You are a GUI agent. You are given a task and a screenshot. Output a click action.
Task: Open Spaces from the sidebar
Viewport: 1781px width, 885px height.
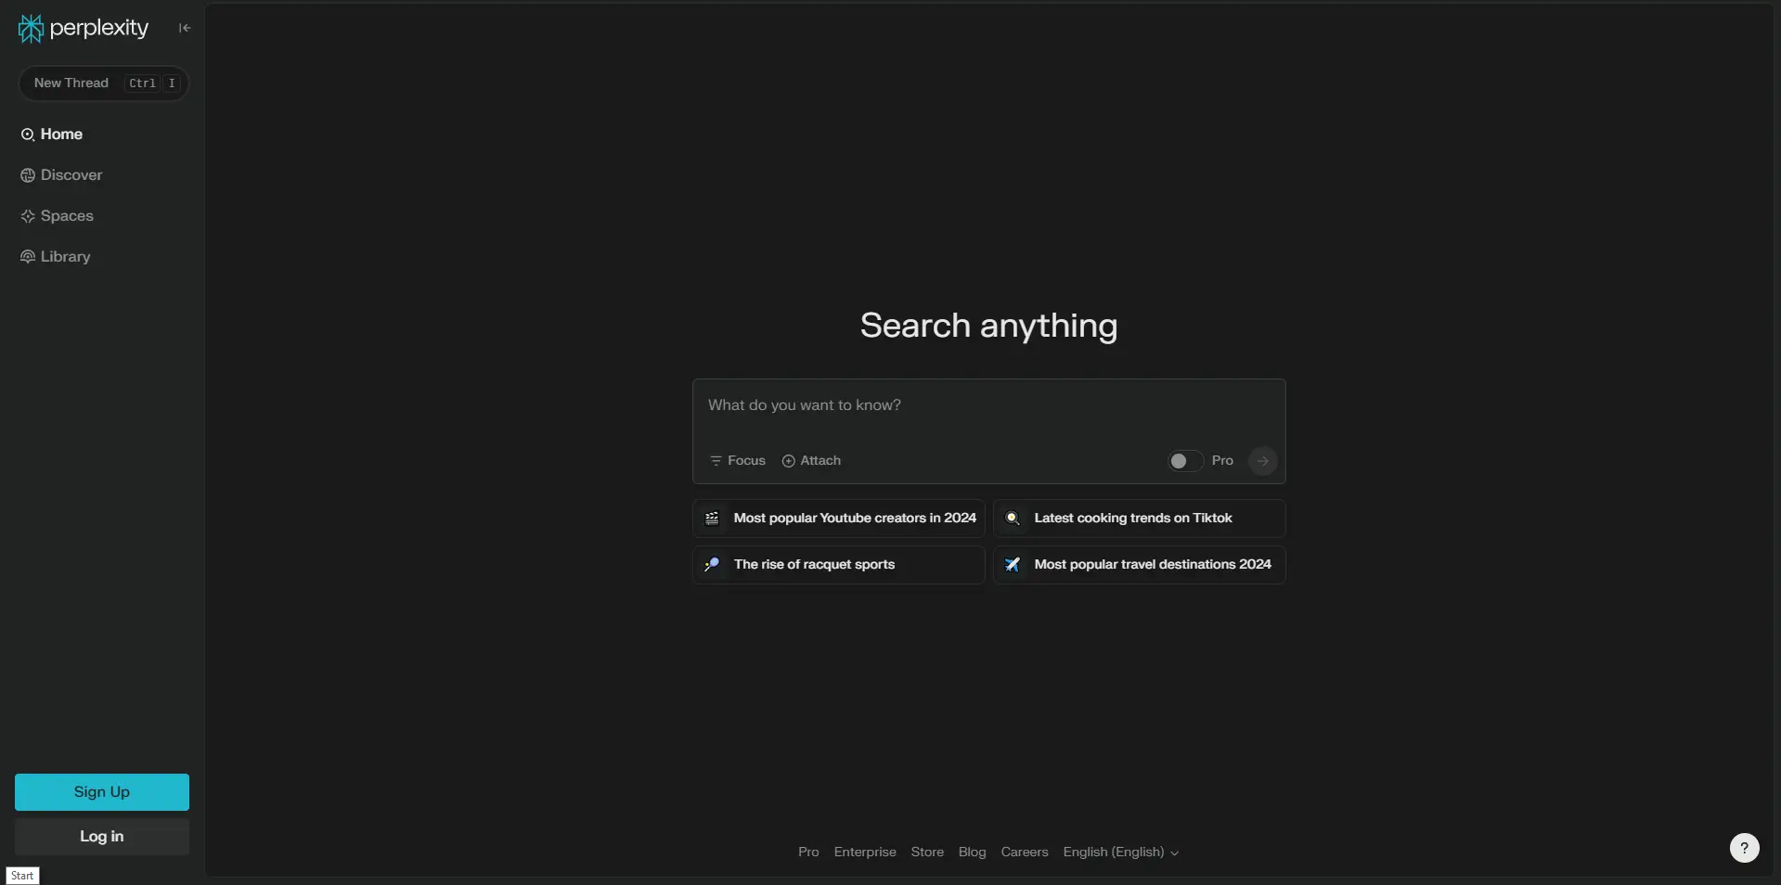[x=57, y=216]
